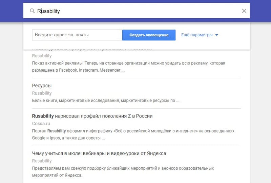Clear the search query with the X icon
271x183 pixels.
[x=244, y=11]
